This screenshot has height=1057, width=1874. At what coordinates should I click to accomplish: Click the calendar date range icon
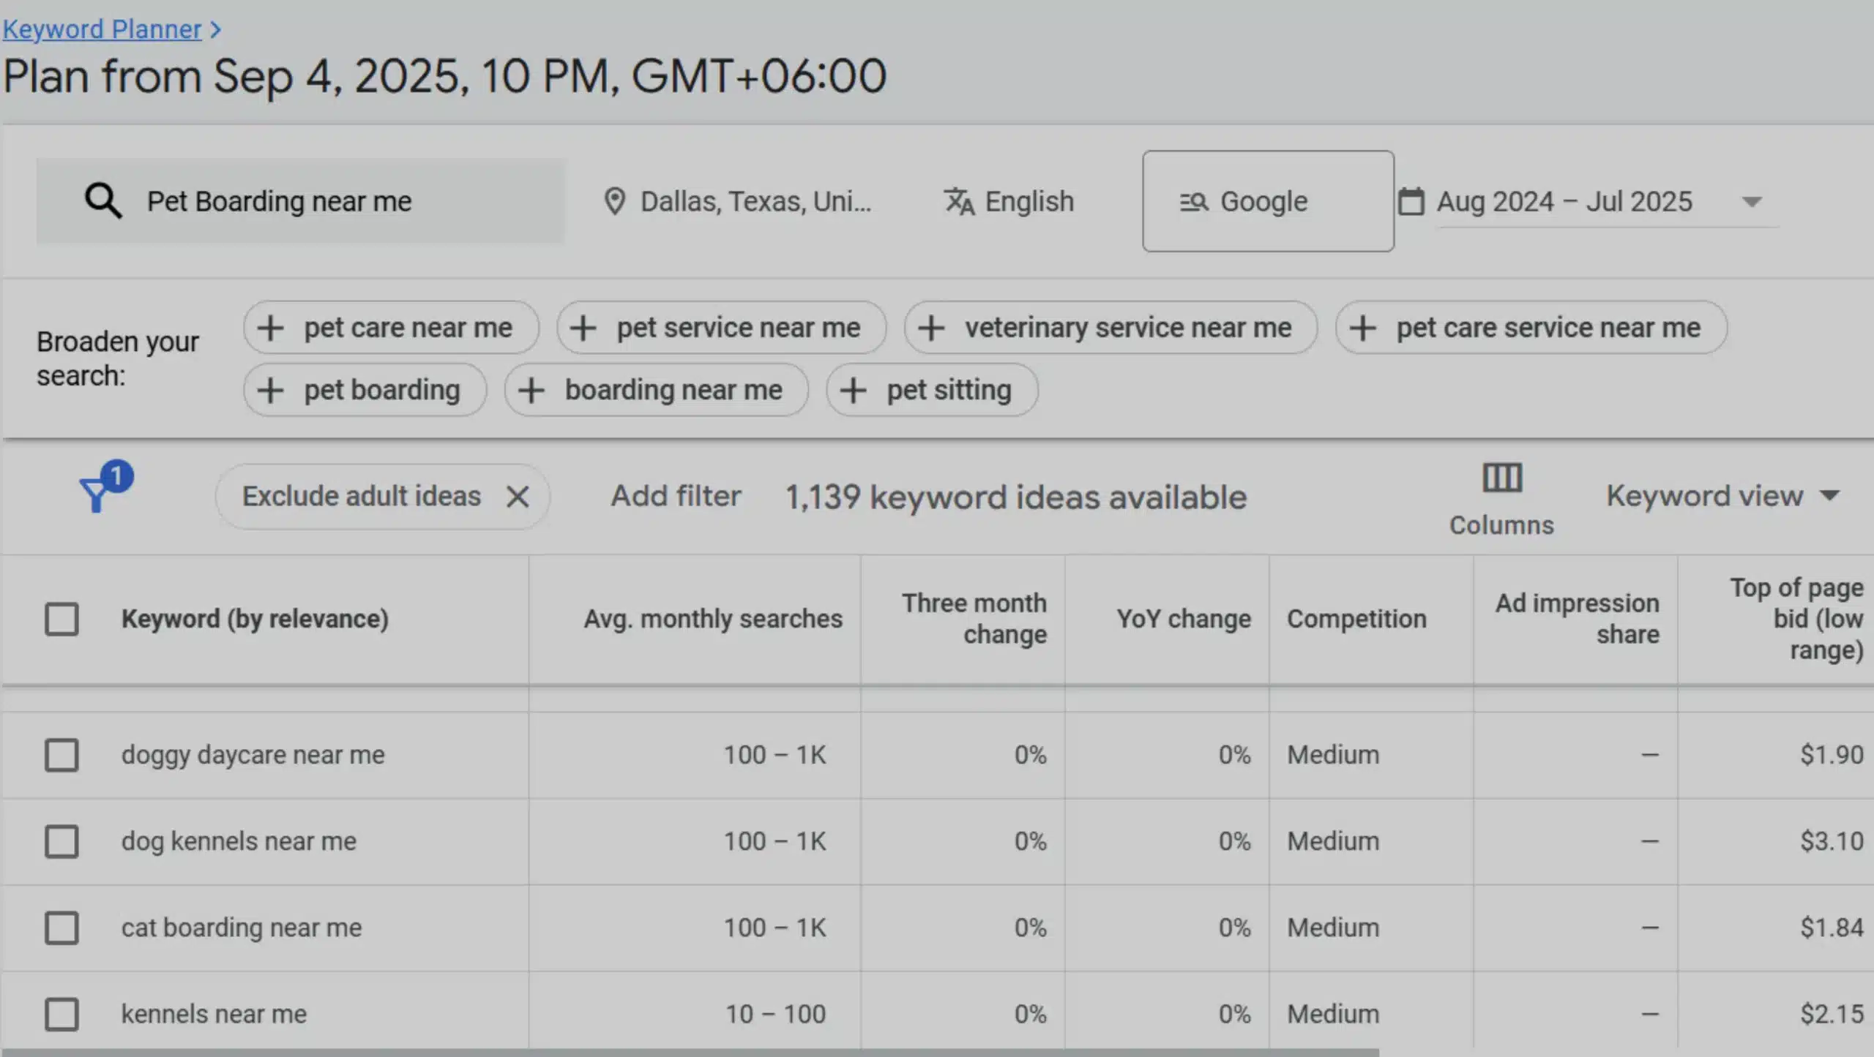tap(1411, 201)
